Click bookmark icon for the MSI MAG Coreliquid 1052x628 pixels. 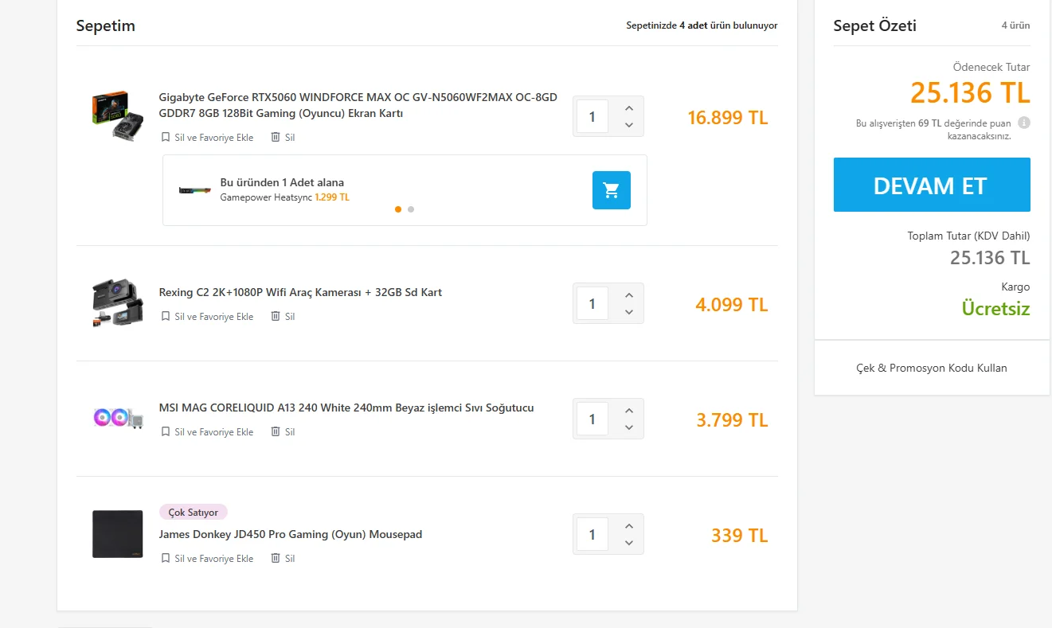pos(166,431)
